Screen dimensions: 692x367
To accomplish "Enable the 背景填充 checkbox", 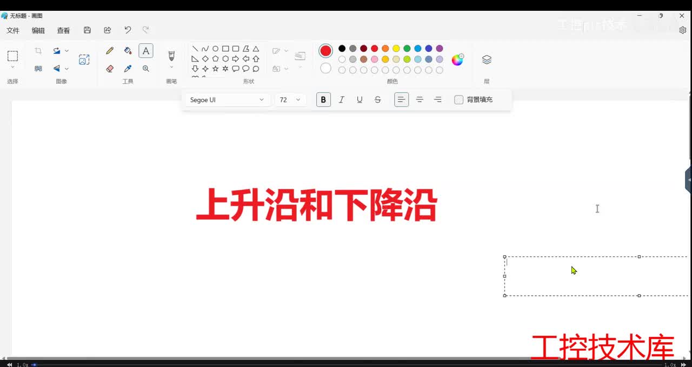I will [x=459, y=100].
